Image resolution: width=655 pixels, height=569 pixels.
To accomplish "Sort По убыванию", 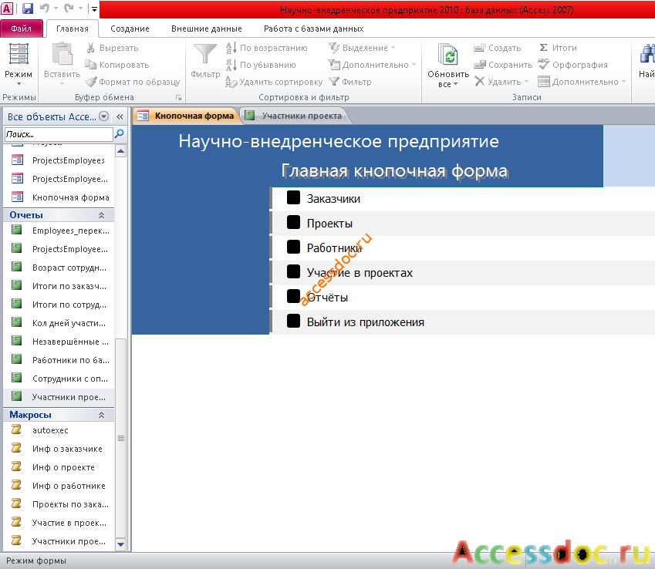I will pyautogui.click(x=261, y=65).
